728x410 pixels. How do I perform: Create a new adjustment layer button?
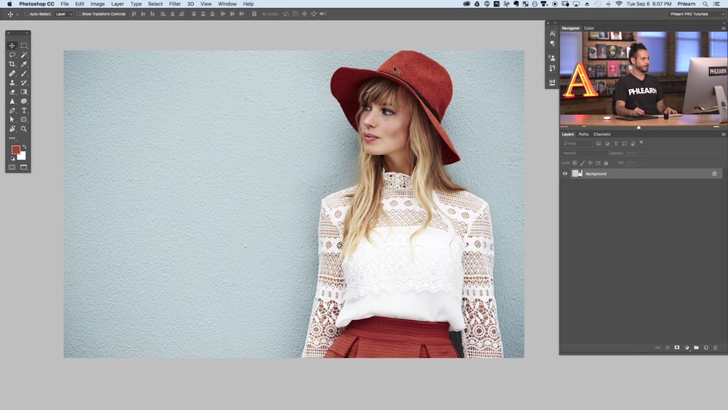click(687, 348)
